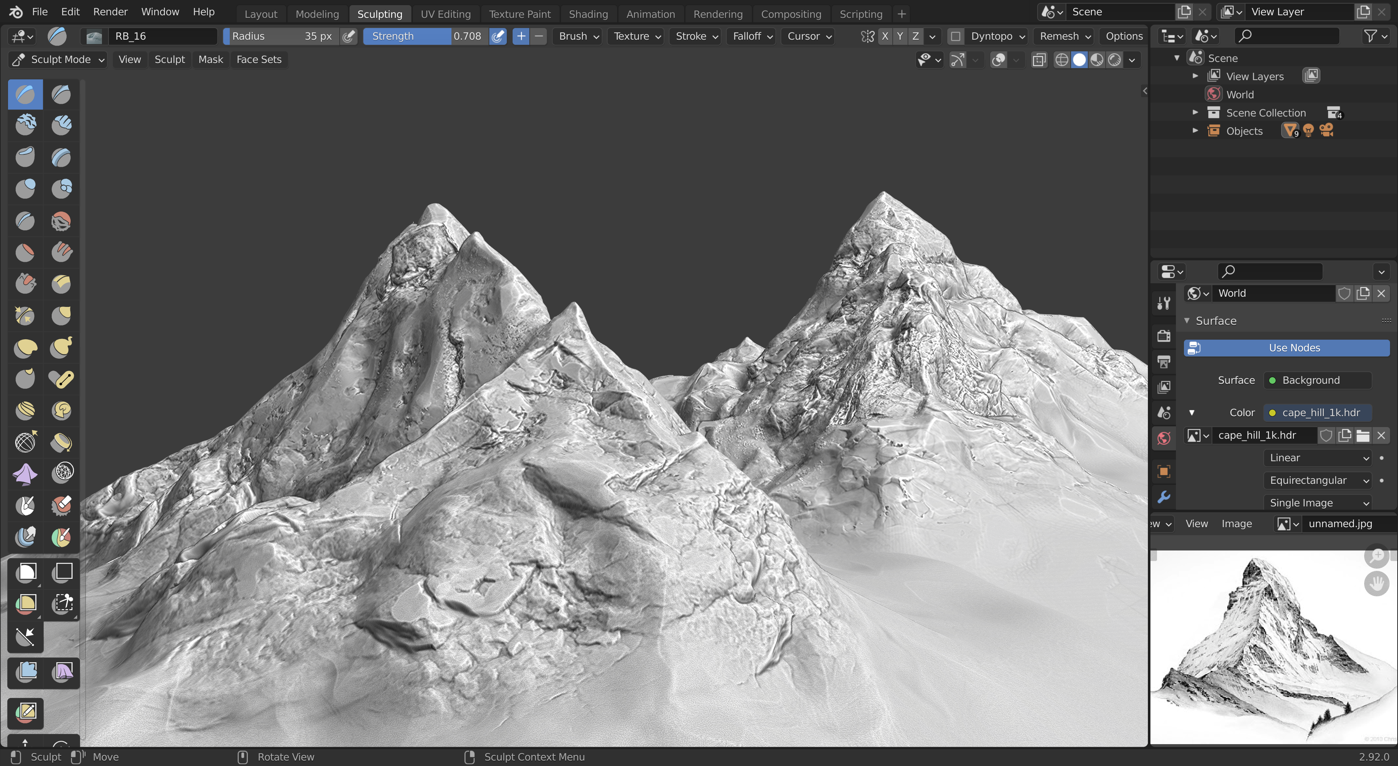1398x766 pixels.
Task: Toggle X axis symmetry
Action: click(885, 36)
